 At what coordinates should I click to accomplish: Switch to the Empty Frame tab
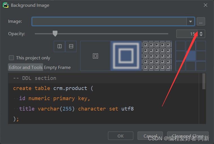[x=57, y=67]
